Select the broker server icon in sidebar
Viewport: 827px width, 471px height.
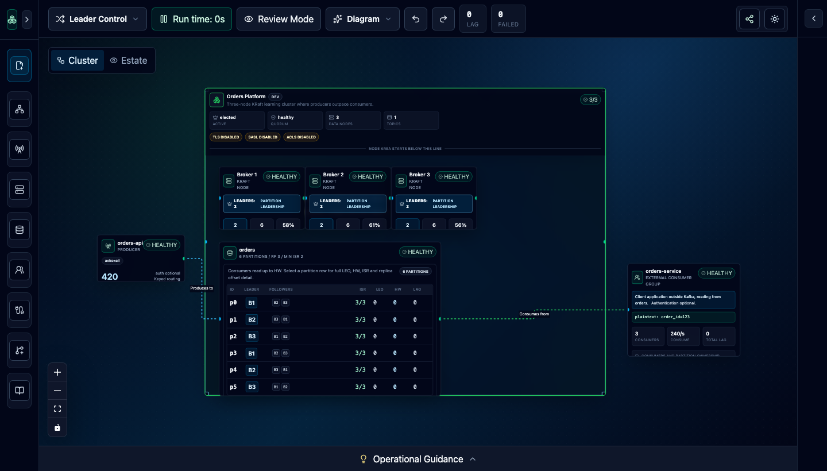(20, 190)
